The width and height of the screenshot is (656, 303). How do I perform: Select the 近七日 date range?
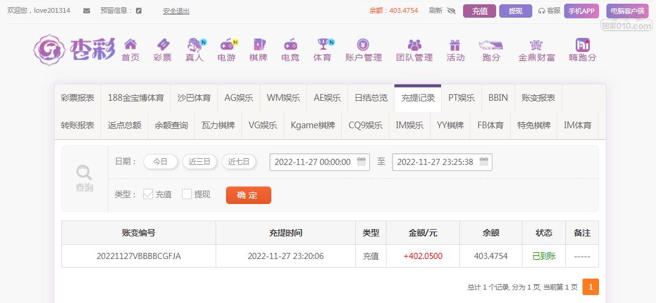tap(239, 162)
